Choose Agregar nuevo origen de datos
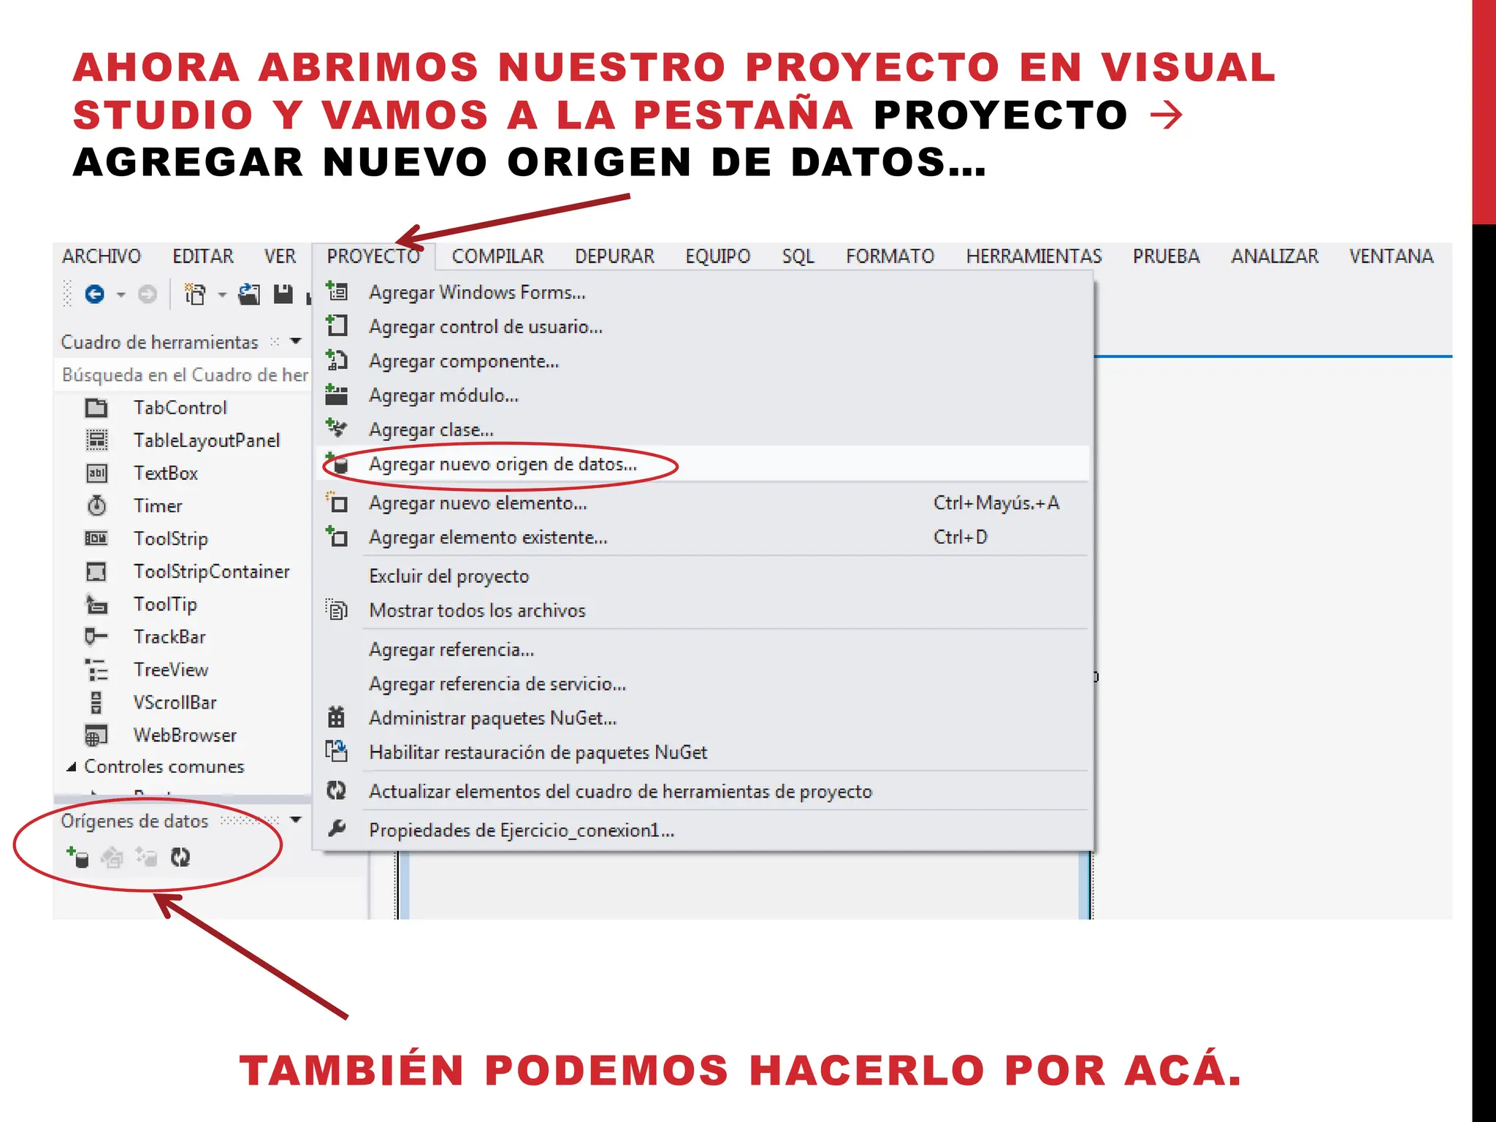 click(x=703, y=464)
